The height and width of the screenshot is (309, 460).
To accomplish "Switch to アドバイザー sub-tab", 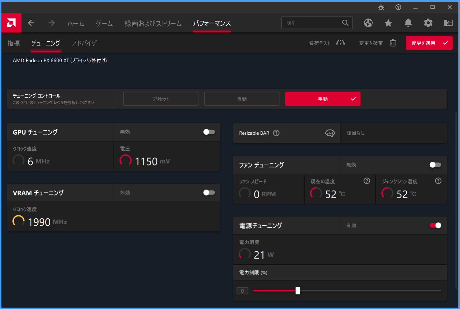I will click(x=87, y=43).
